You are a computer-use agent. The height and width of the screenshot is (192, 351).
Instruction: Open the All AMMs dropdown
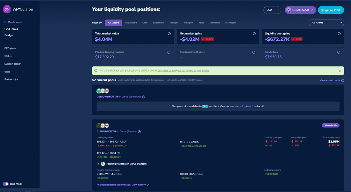coord(326,23)
